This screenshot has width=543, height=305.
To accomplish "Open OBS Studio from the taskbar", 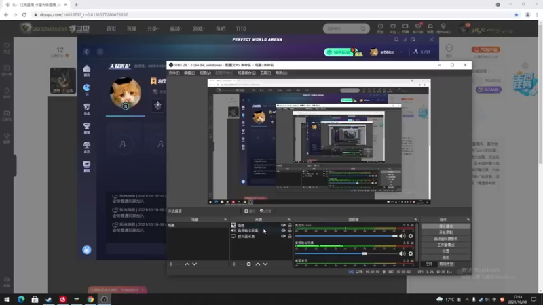I will (105, 299).
